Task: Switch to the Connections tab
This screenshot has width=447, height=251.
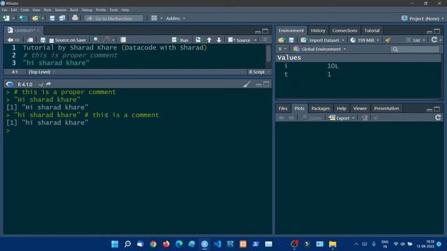Action: click(344, 31)
